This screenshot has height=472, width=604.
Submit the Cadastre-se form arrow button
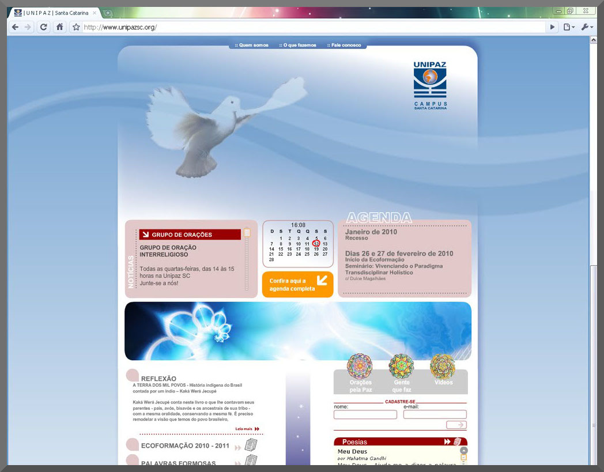pyautogui.click(x=456, y=425)
